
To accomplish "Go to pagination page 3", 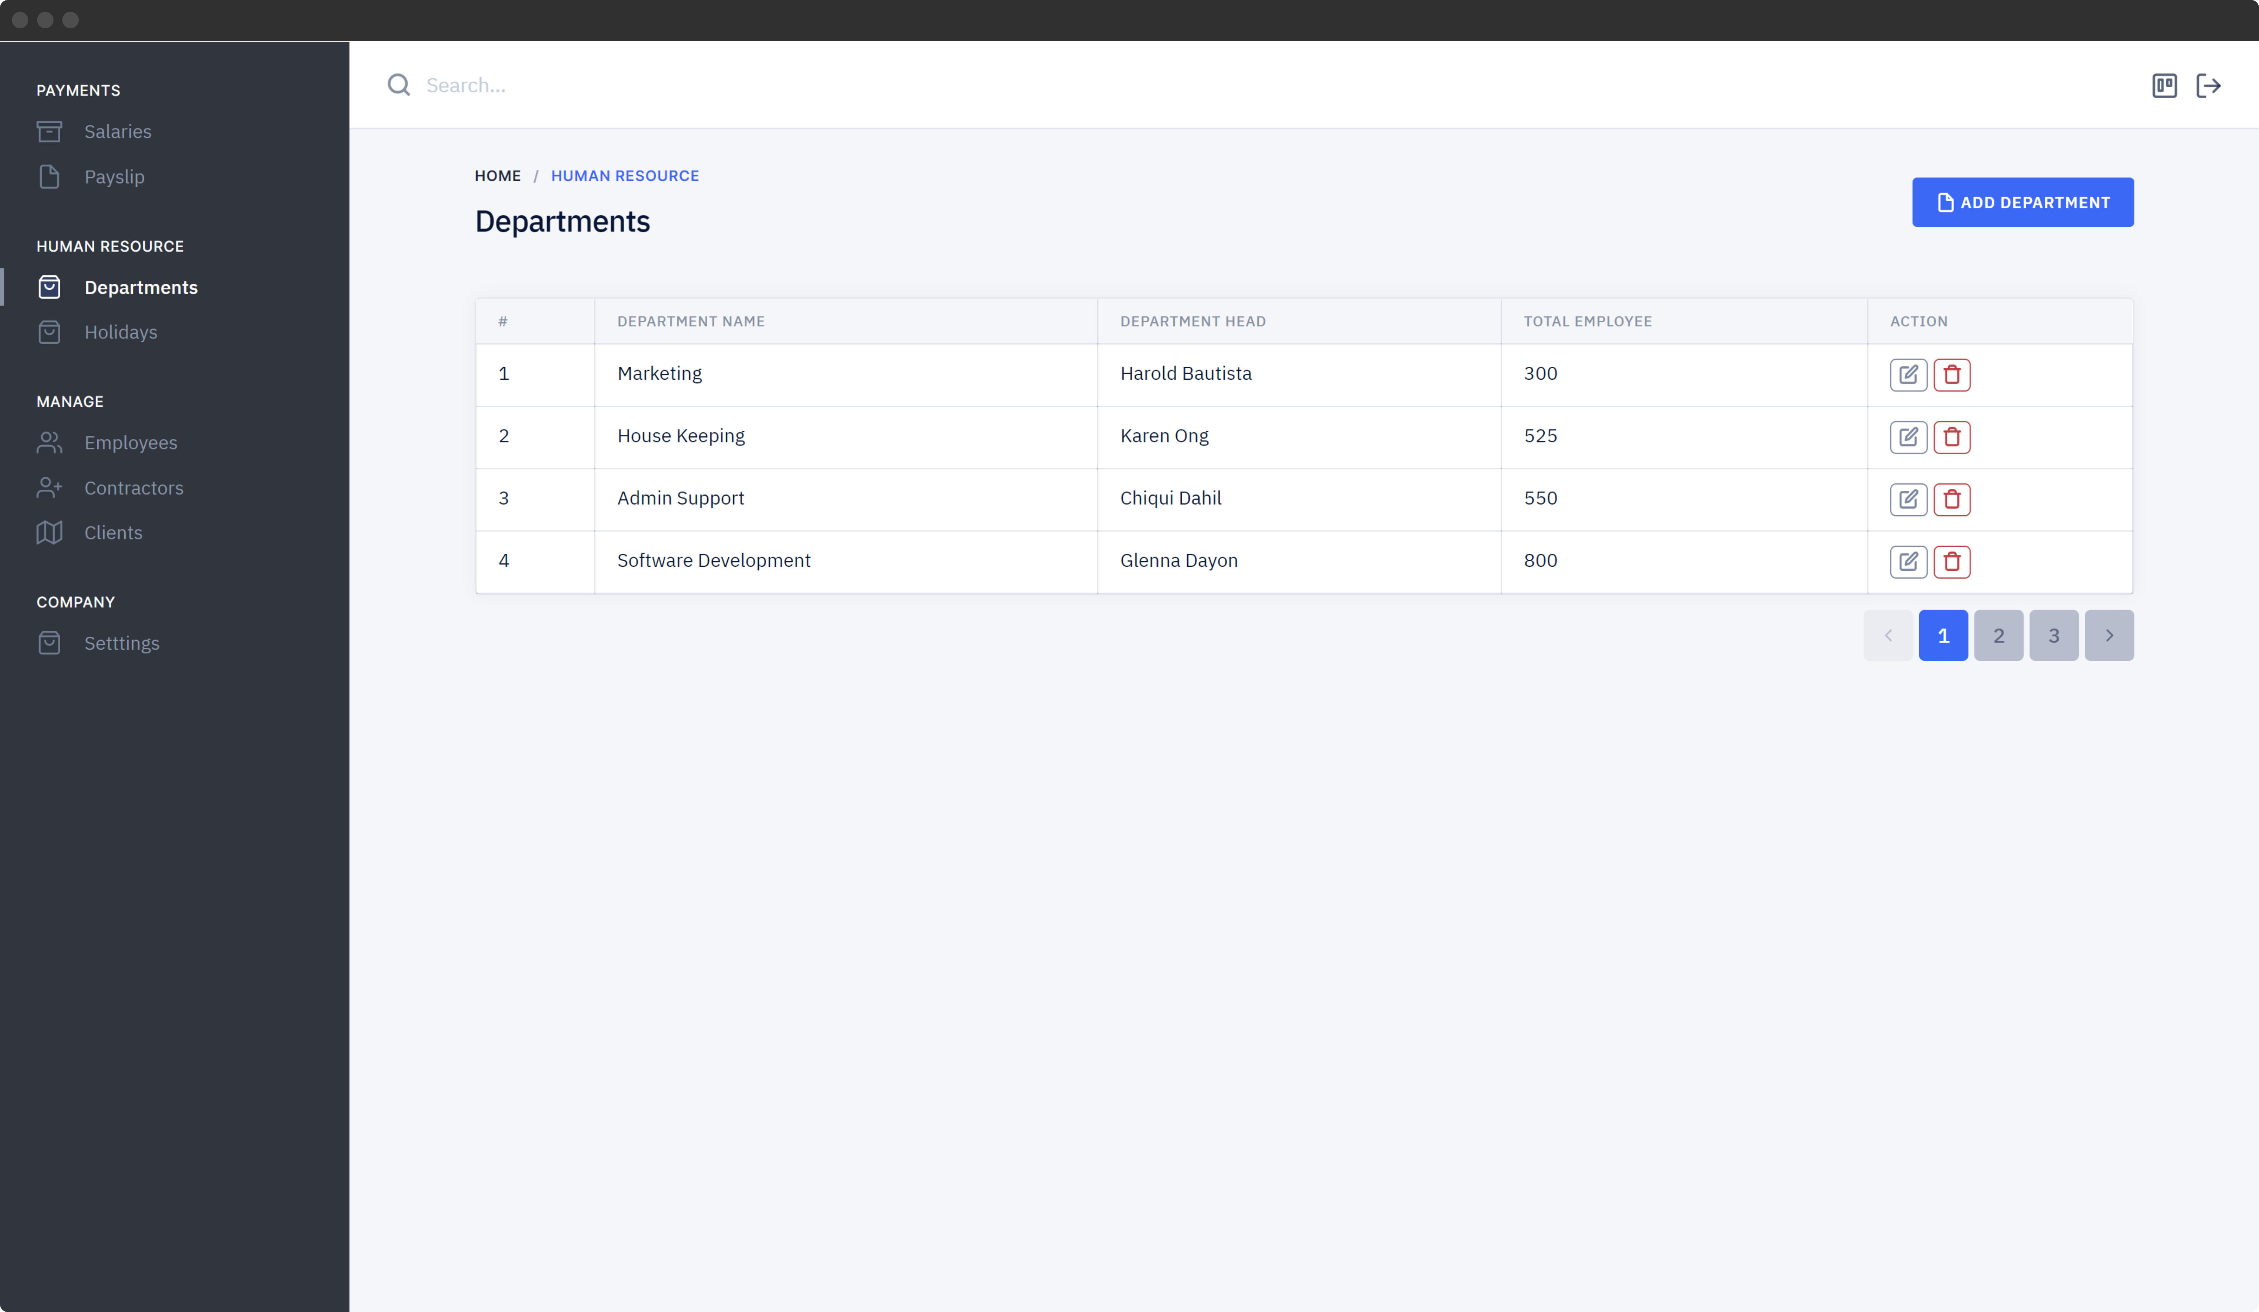I will point(2054,636).
